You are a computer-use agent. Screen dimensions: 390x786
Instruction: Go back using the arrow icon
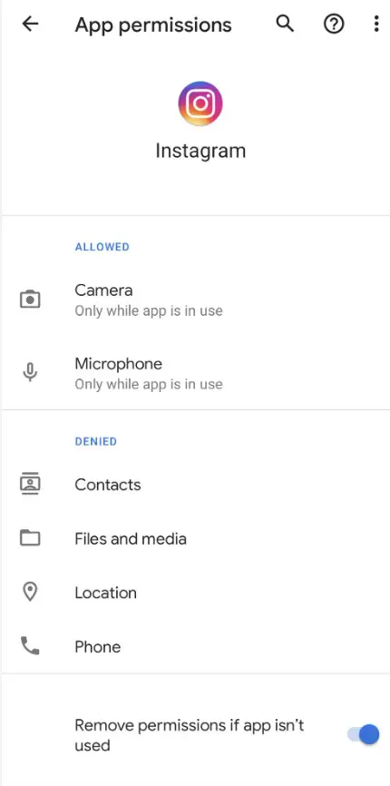pyautogui.click(x=30, y=25)
